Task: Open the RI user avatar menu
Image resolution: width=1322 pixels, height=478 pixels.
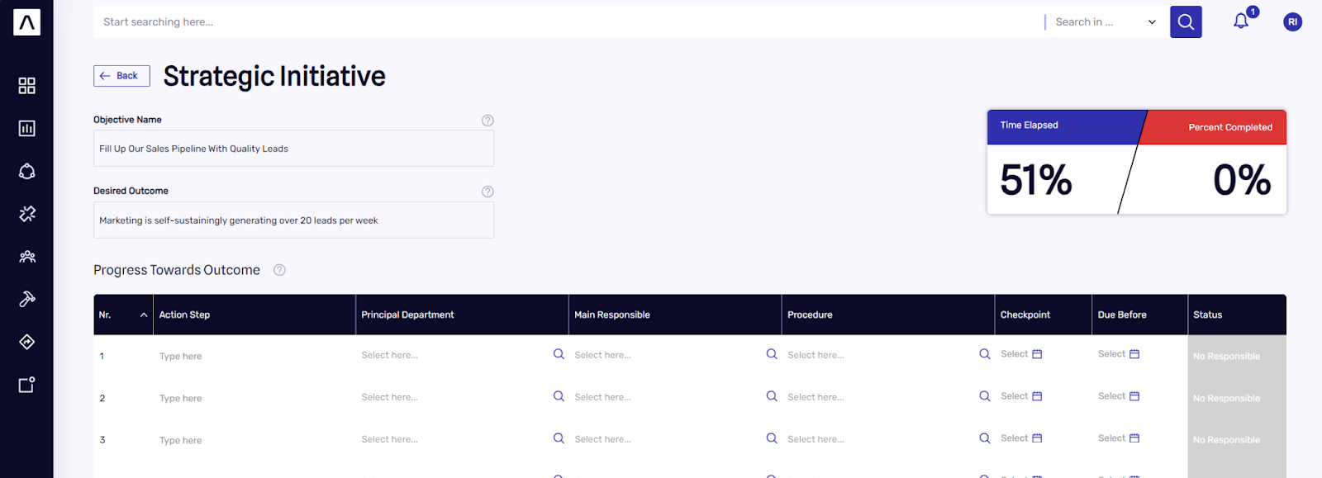Action: (x=1292, y=22)
